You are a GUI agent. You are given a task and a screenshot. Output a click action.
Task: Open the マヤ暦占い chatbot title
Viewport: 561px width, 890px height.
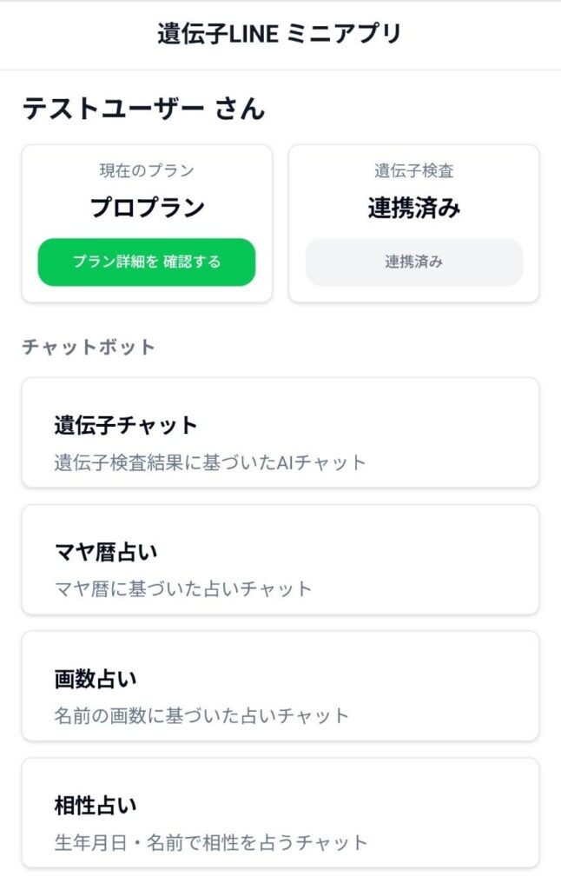point(106,552)
